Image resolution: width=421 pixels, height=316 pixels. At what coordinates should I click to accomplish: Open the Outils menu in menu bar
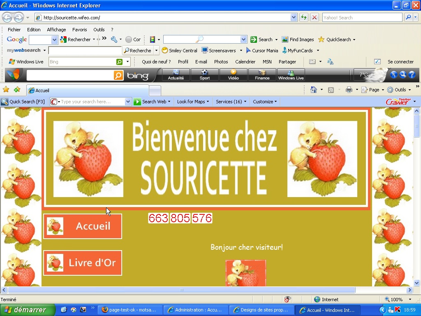(x=99, y=30)
